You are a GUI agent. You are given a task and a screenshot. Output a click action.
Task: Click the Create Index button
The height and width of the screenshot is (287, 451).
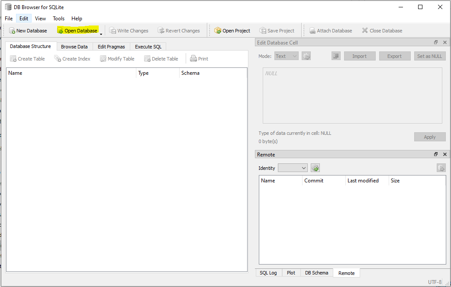click(72, 59)
